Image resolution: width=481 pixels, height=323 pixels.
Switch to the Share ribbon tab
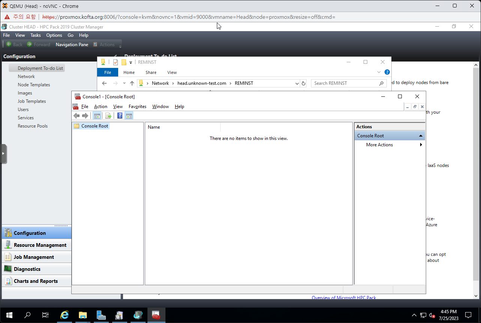(151, 72)
